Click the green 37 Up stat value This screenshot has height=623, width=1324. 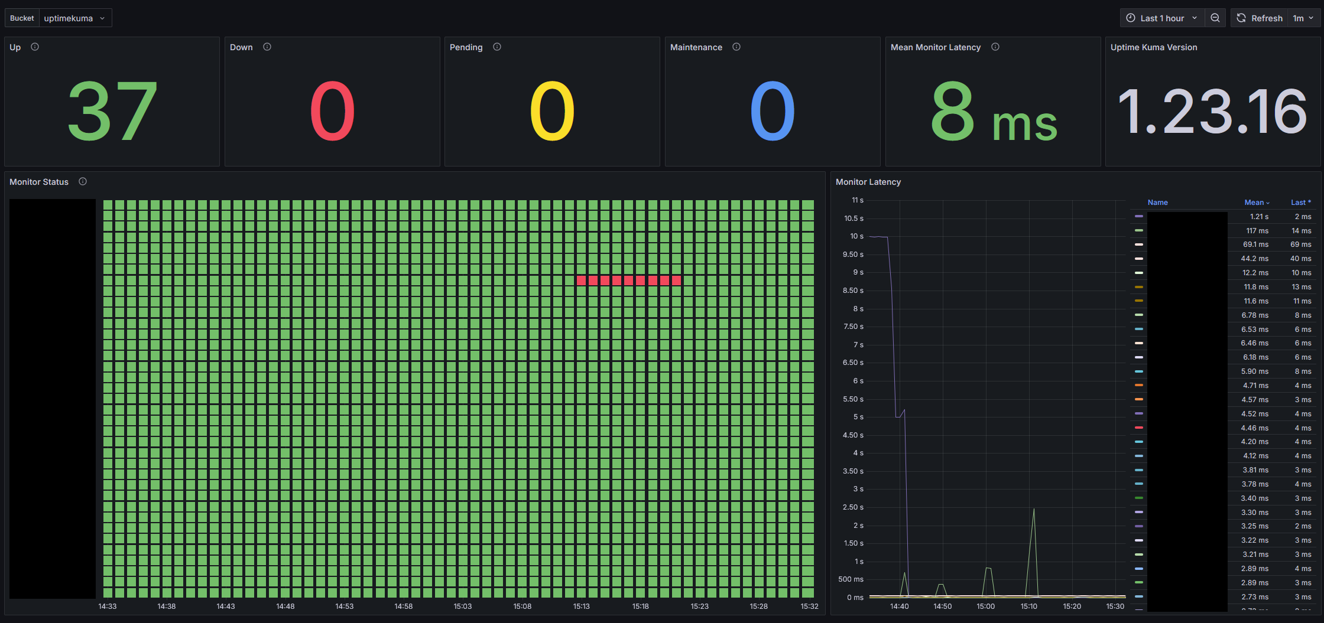(x=112, y=111)
